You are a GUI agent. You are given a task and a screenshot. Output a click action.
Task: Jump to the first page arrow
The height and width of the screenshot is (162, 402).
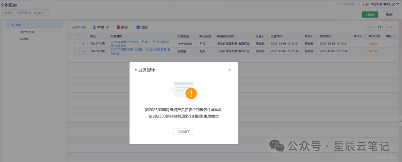tap(370, 27)
